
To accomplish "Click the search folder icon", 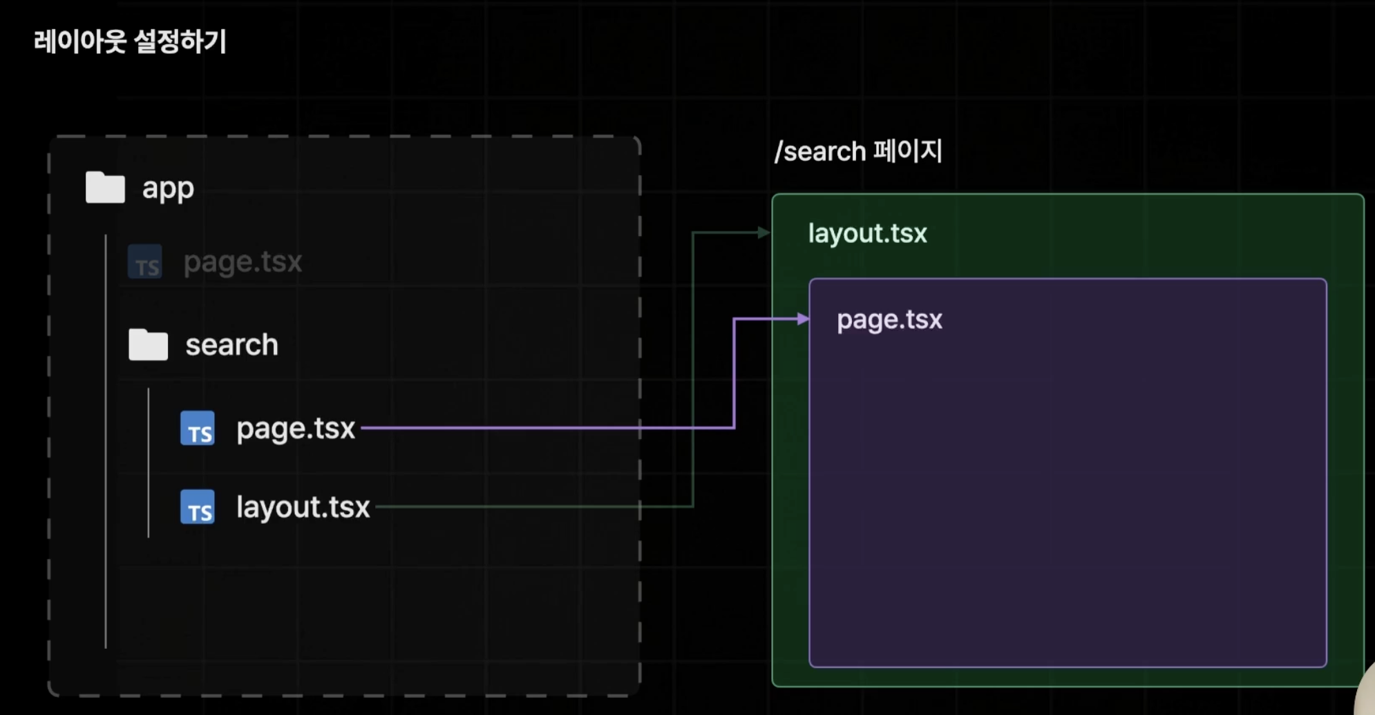I will click(148, 344).
